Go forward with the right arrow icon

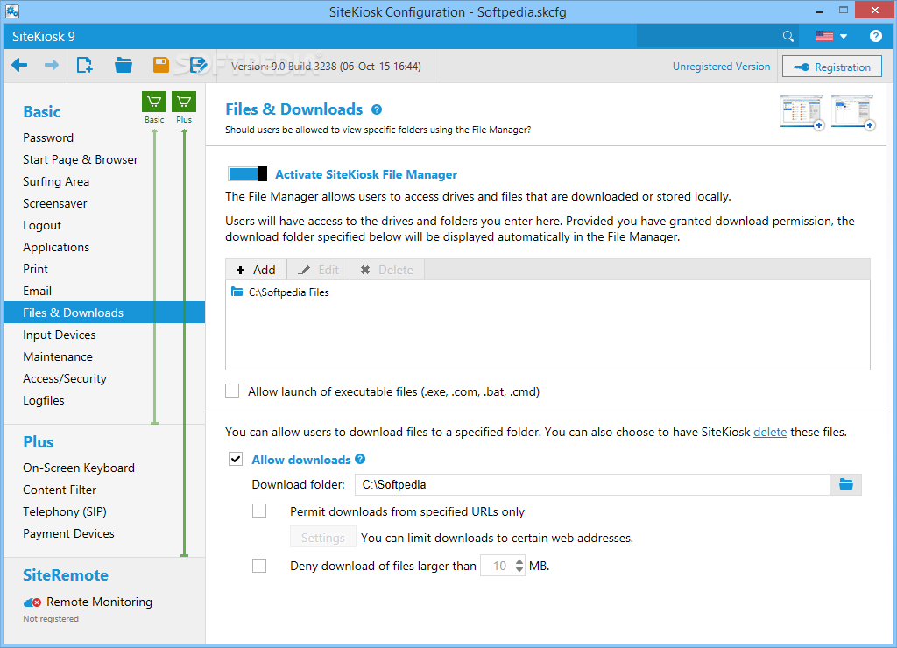(52, 65)
